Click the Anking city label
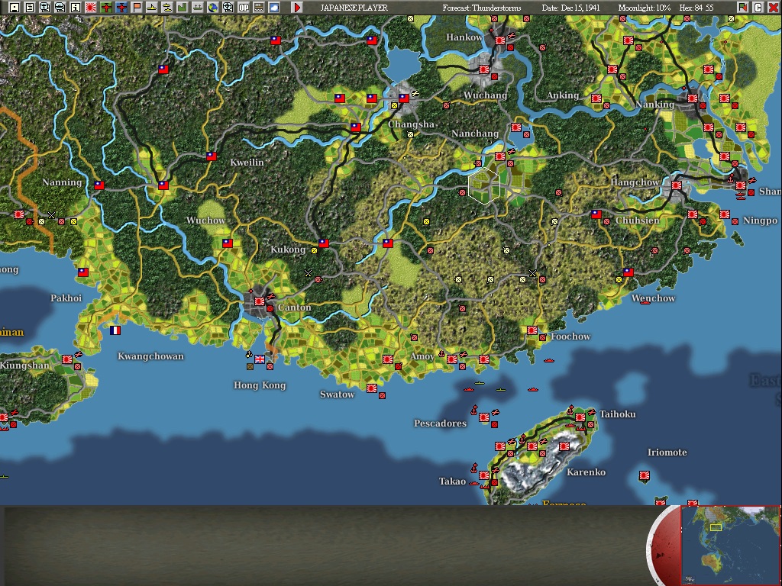 point(563,95)
